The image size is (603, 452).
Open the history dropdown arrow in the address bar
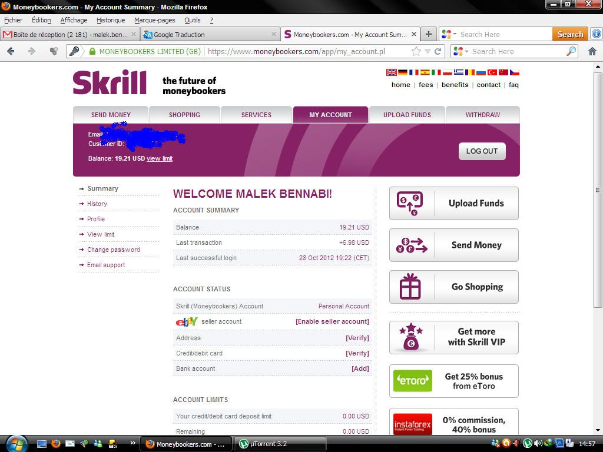(x=428, y=52)
